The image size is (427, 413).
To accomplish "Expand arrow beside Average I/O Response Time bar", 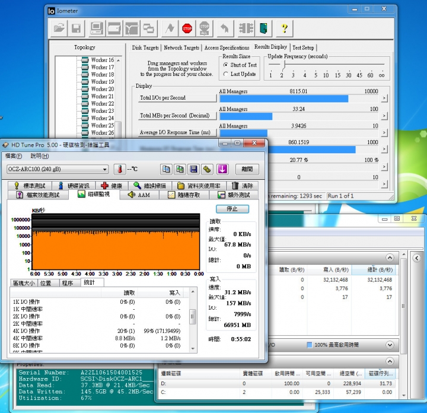I will [x=384, y=133].
